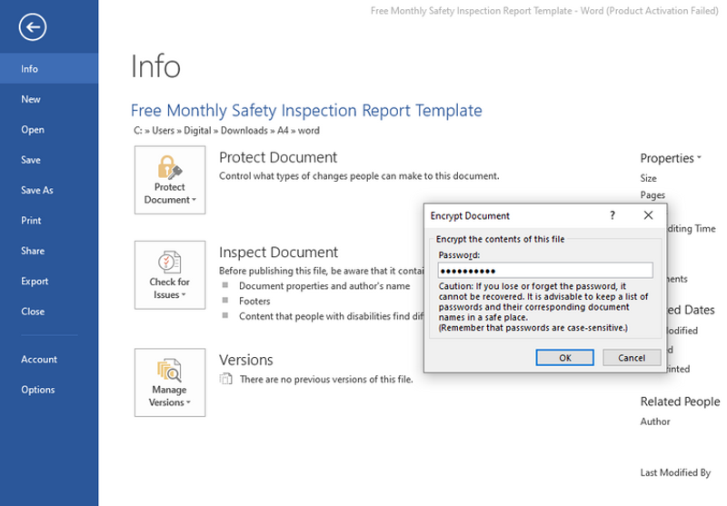Click the 'Size' property label
The width and height of the screenshot is (727, 506).
(x=648, y=178)
